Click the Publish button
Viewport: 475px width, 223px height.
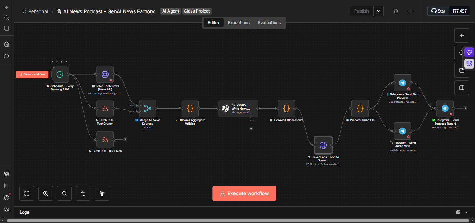click(x=362, y=11)
